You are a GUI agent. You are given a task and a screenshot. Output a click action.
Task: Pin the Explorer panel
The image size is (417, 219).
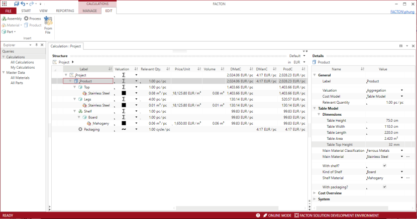click(36, 45)
